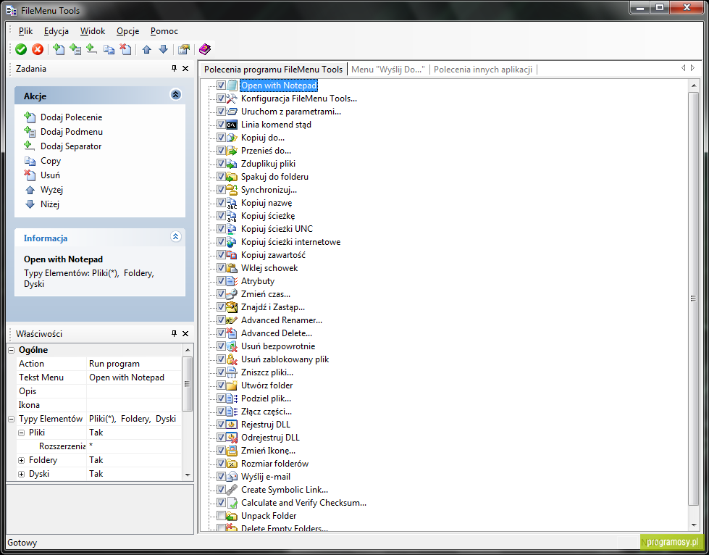The image size is (709, 555).
Task: Click the Usuń zablokowany plik lock icon
Action: pyautogui.click(x=232, y=359)
